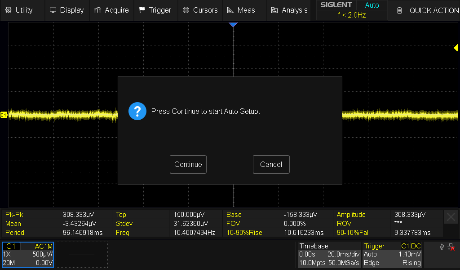The image size is (460, 270).
Task: Close the measurements panel with X
Action: coord(451,217)
